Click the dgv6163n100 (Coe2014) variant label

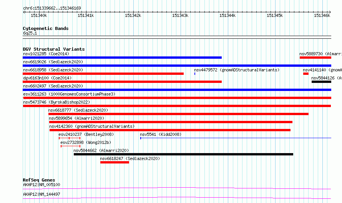(47, 78)
